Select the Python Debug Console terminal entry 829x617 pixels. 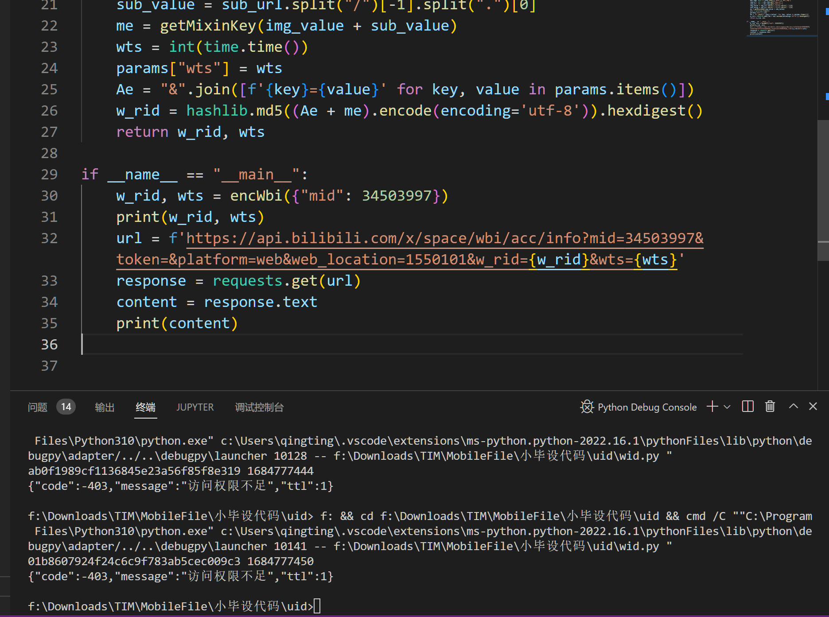(647, 407)
